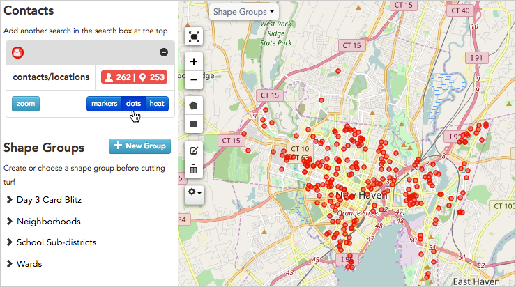The image size is (516, 287).
Task: Click the contacts/locations label
Action: point(51,77)
